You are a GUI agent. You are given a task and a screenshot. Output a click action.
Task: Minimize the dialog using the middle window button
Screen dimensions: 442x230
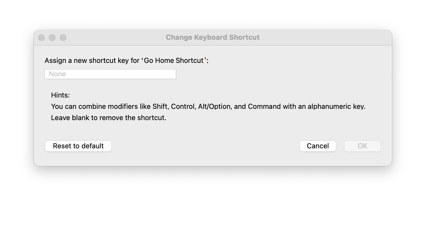pos(52,38)
